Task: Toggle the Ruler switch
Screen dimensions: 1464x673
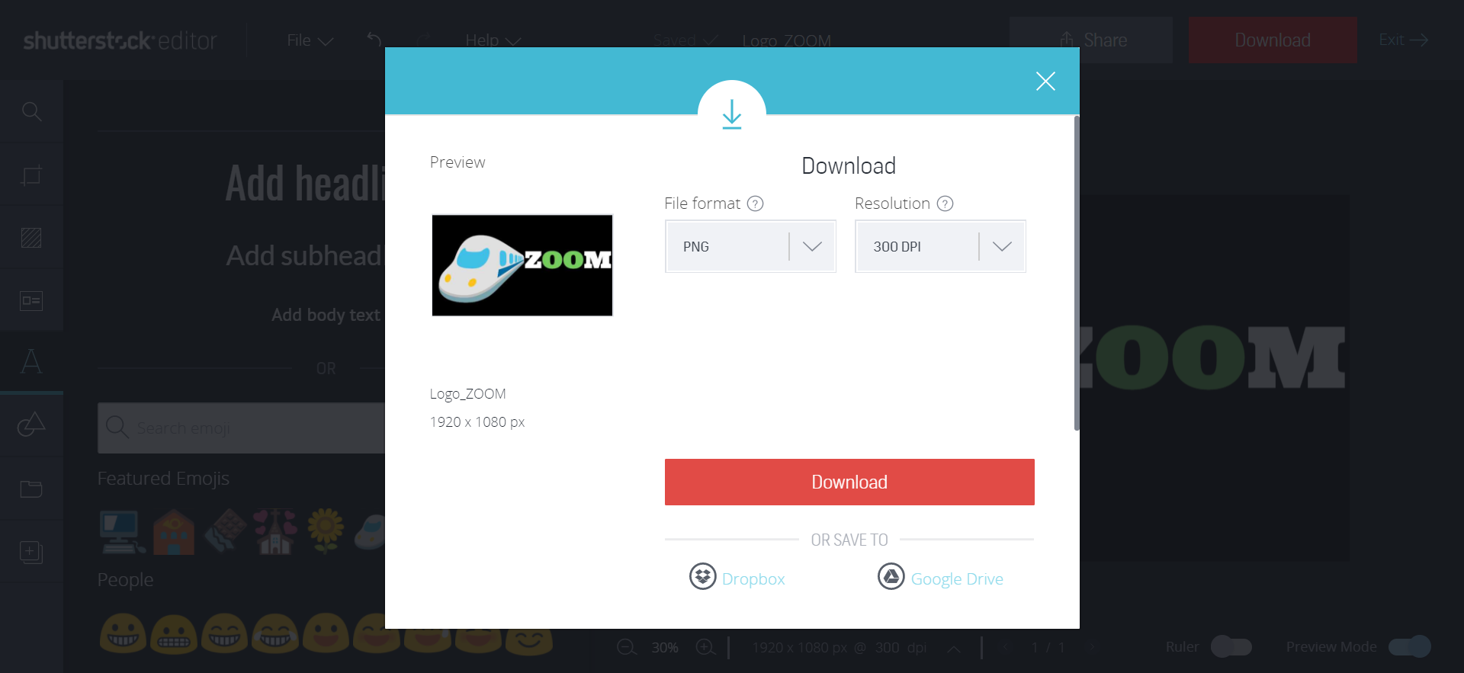Action: coord(1231,646)
